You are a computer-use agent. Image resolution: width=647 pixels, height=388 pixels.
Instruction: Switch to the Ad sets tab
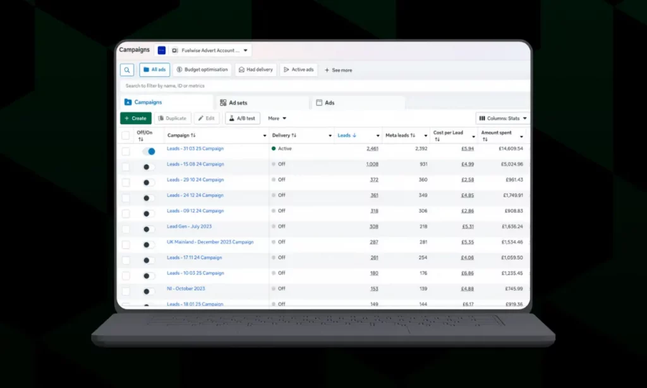tap(238, 102)
